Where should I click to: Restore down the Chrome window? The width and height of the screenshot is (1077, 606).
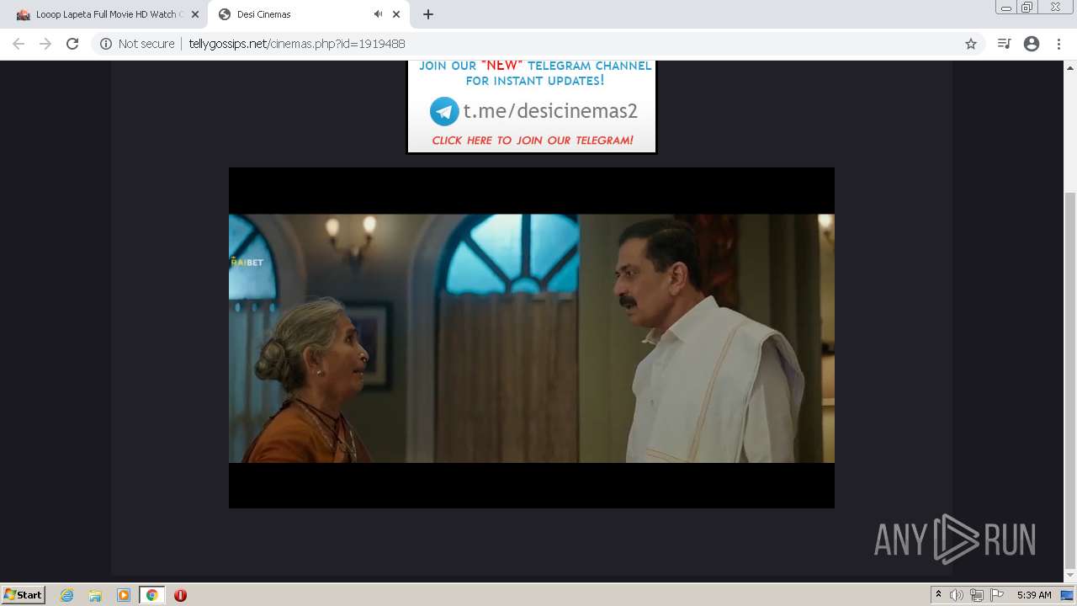pos(1027,7)
